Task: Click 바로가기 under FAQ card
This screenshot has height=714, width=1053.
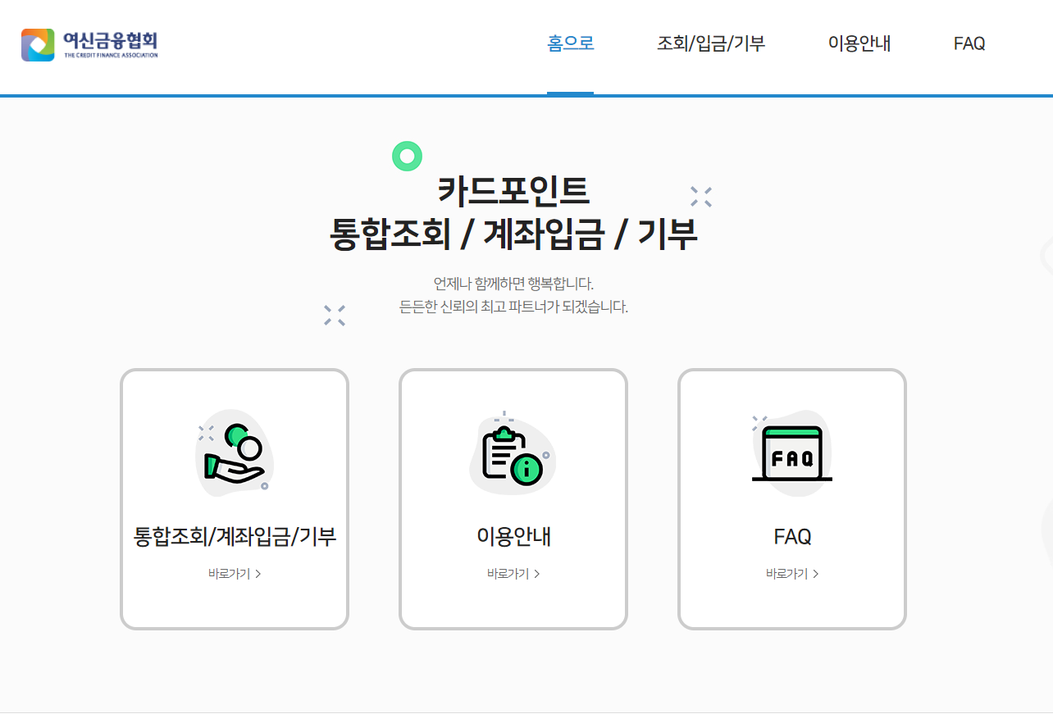Action: [x=792, y=574]
